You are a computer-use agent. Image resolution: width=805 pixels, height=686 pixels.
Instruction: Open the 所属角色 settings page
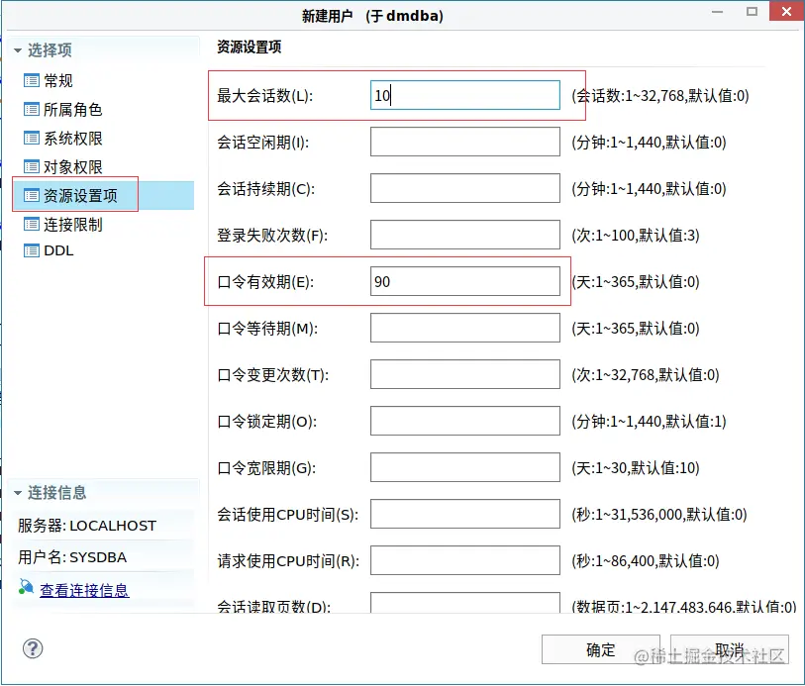[x=59, y=109]
